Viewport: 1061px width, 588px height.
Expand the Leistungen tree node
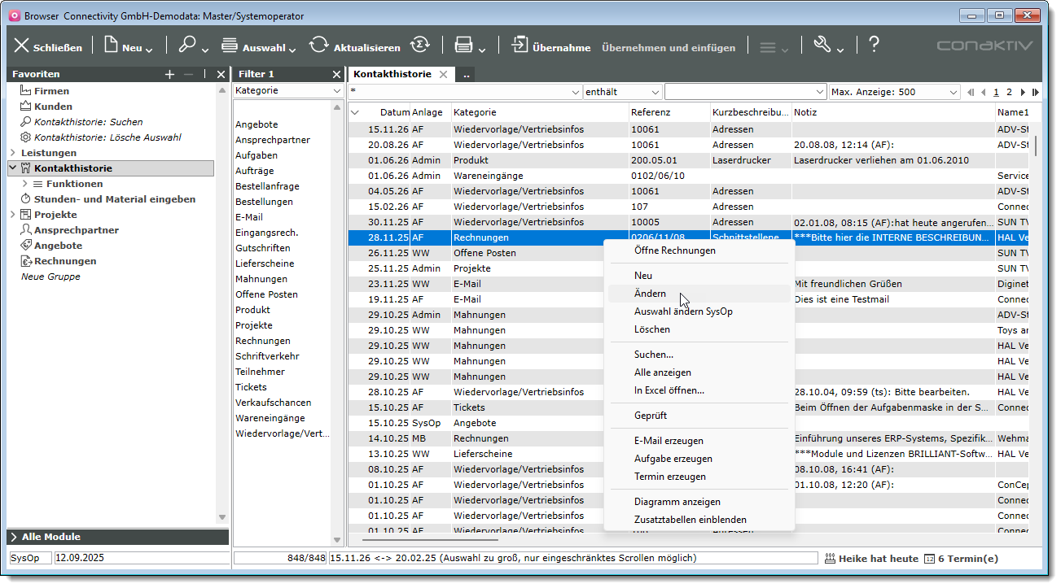coord(12,153)
